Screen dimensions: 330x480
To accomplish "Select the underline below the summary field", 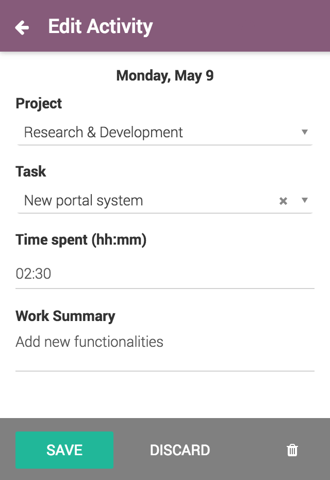I will (x=164, y=369).
